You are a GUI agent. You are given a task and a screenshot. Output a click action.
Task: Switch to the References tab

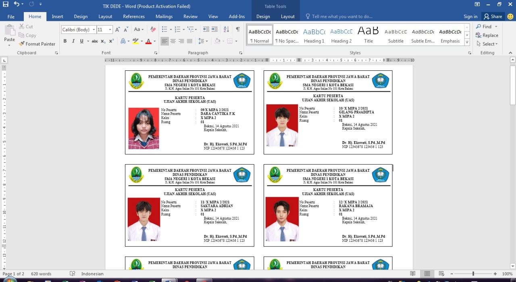point(134,16)
